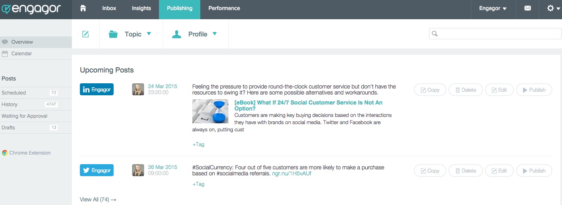
Task: Switch to the Inbox tab
Action: (109, 8)
